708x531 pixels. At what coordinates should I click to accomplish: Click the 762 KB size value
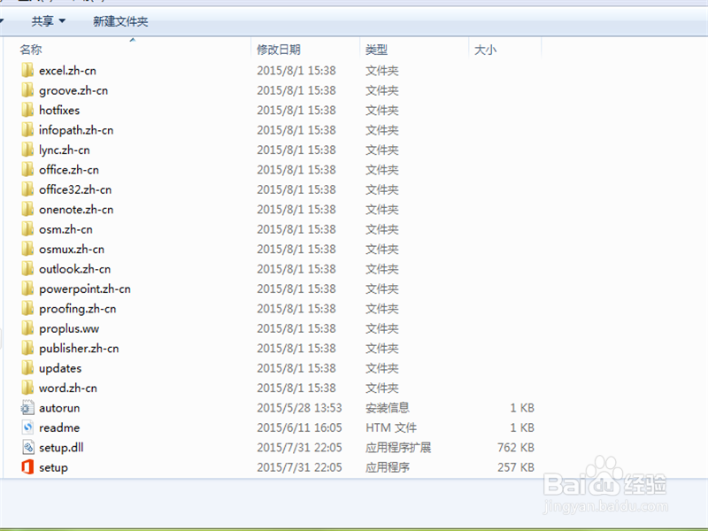516,448
